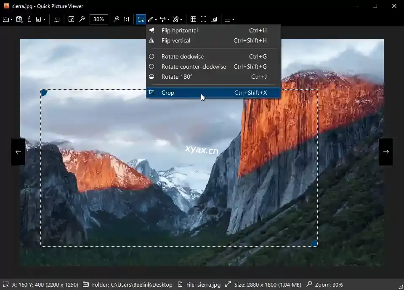Click the auto-zoom fit icon
404x290 pixels.
point(71,19)
